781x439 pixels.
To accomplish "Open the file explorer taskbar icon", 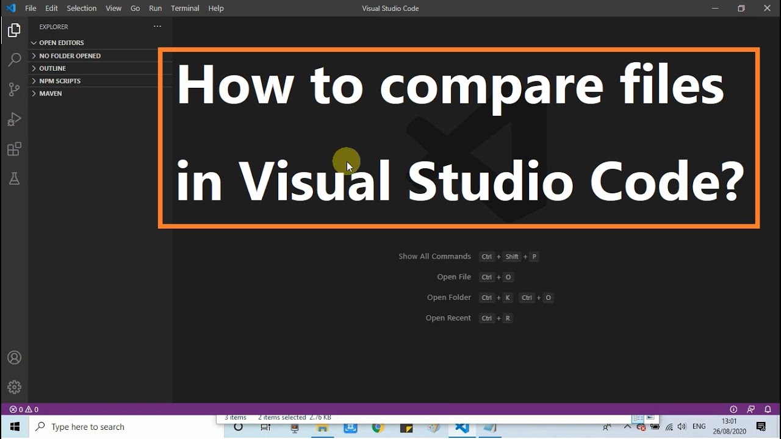I will [322, 427].
